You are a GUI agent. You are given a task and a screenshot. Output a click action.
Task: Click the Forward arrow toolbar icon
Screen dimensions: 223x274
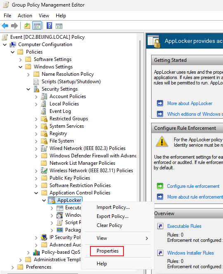14,26
